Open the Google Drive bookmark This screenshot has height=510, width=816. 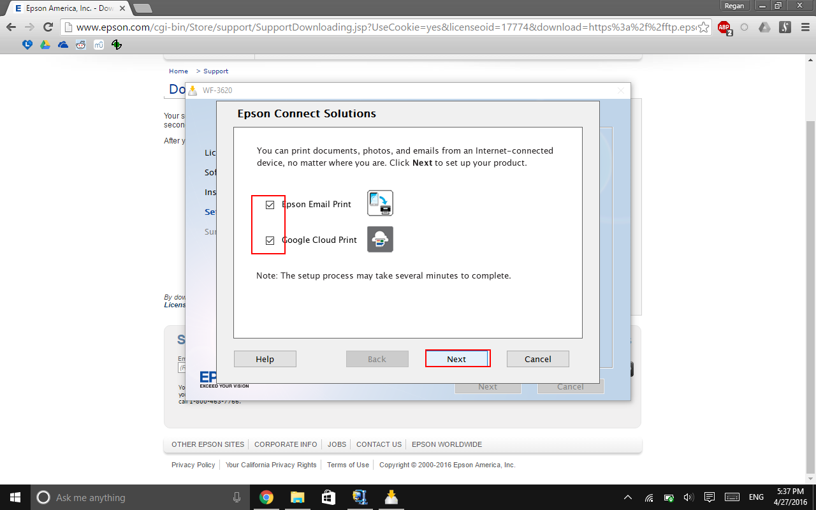[x=45, y=45]
